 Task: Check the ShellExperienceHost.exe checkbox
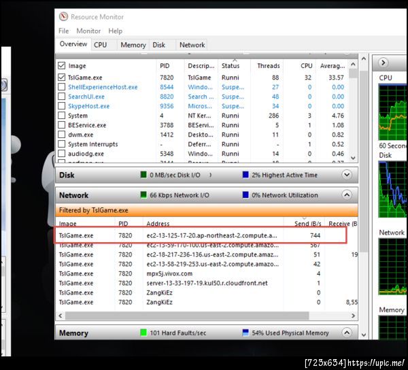62,86
